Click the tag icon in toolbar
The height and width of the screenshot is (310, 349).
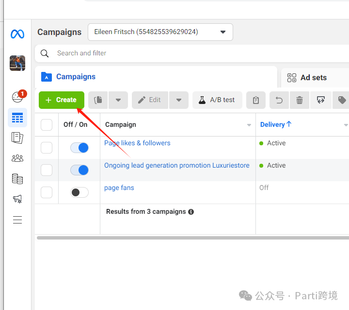point(342,100)
